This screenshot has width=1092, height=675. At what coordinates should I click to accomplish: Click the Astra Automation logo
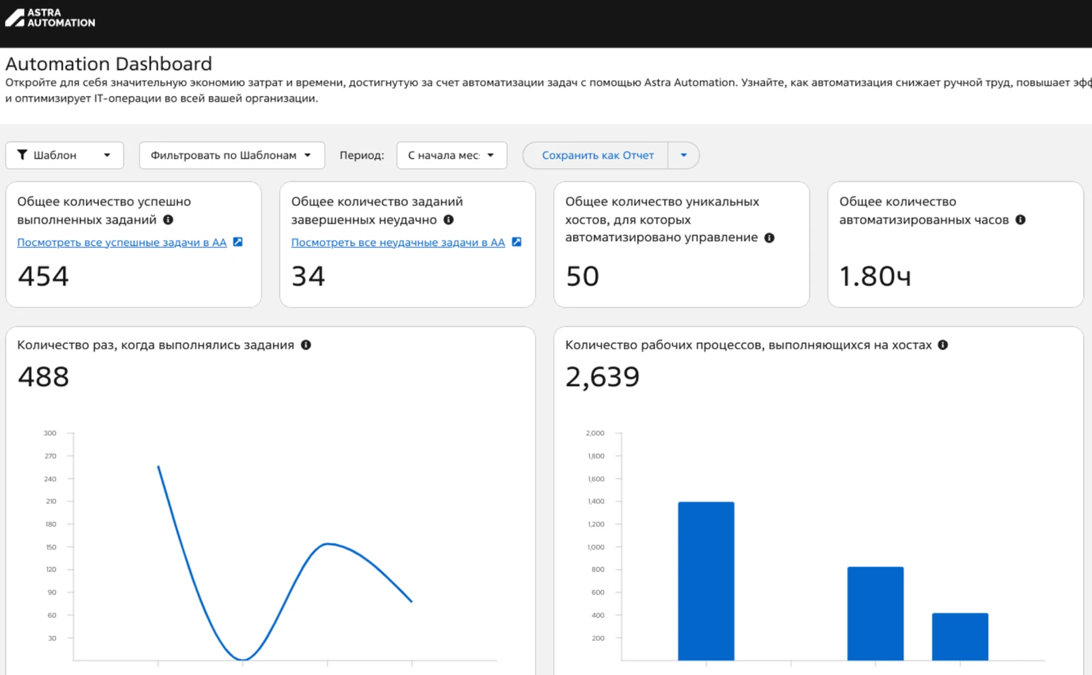pyautogui.click(x=51, y=18)
